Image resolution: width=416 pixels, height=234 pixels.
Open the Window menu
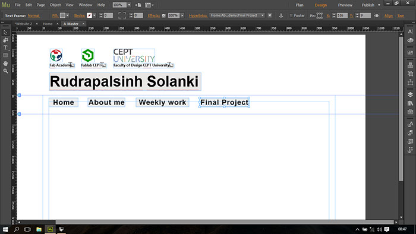click(86, 5)
